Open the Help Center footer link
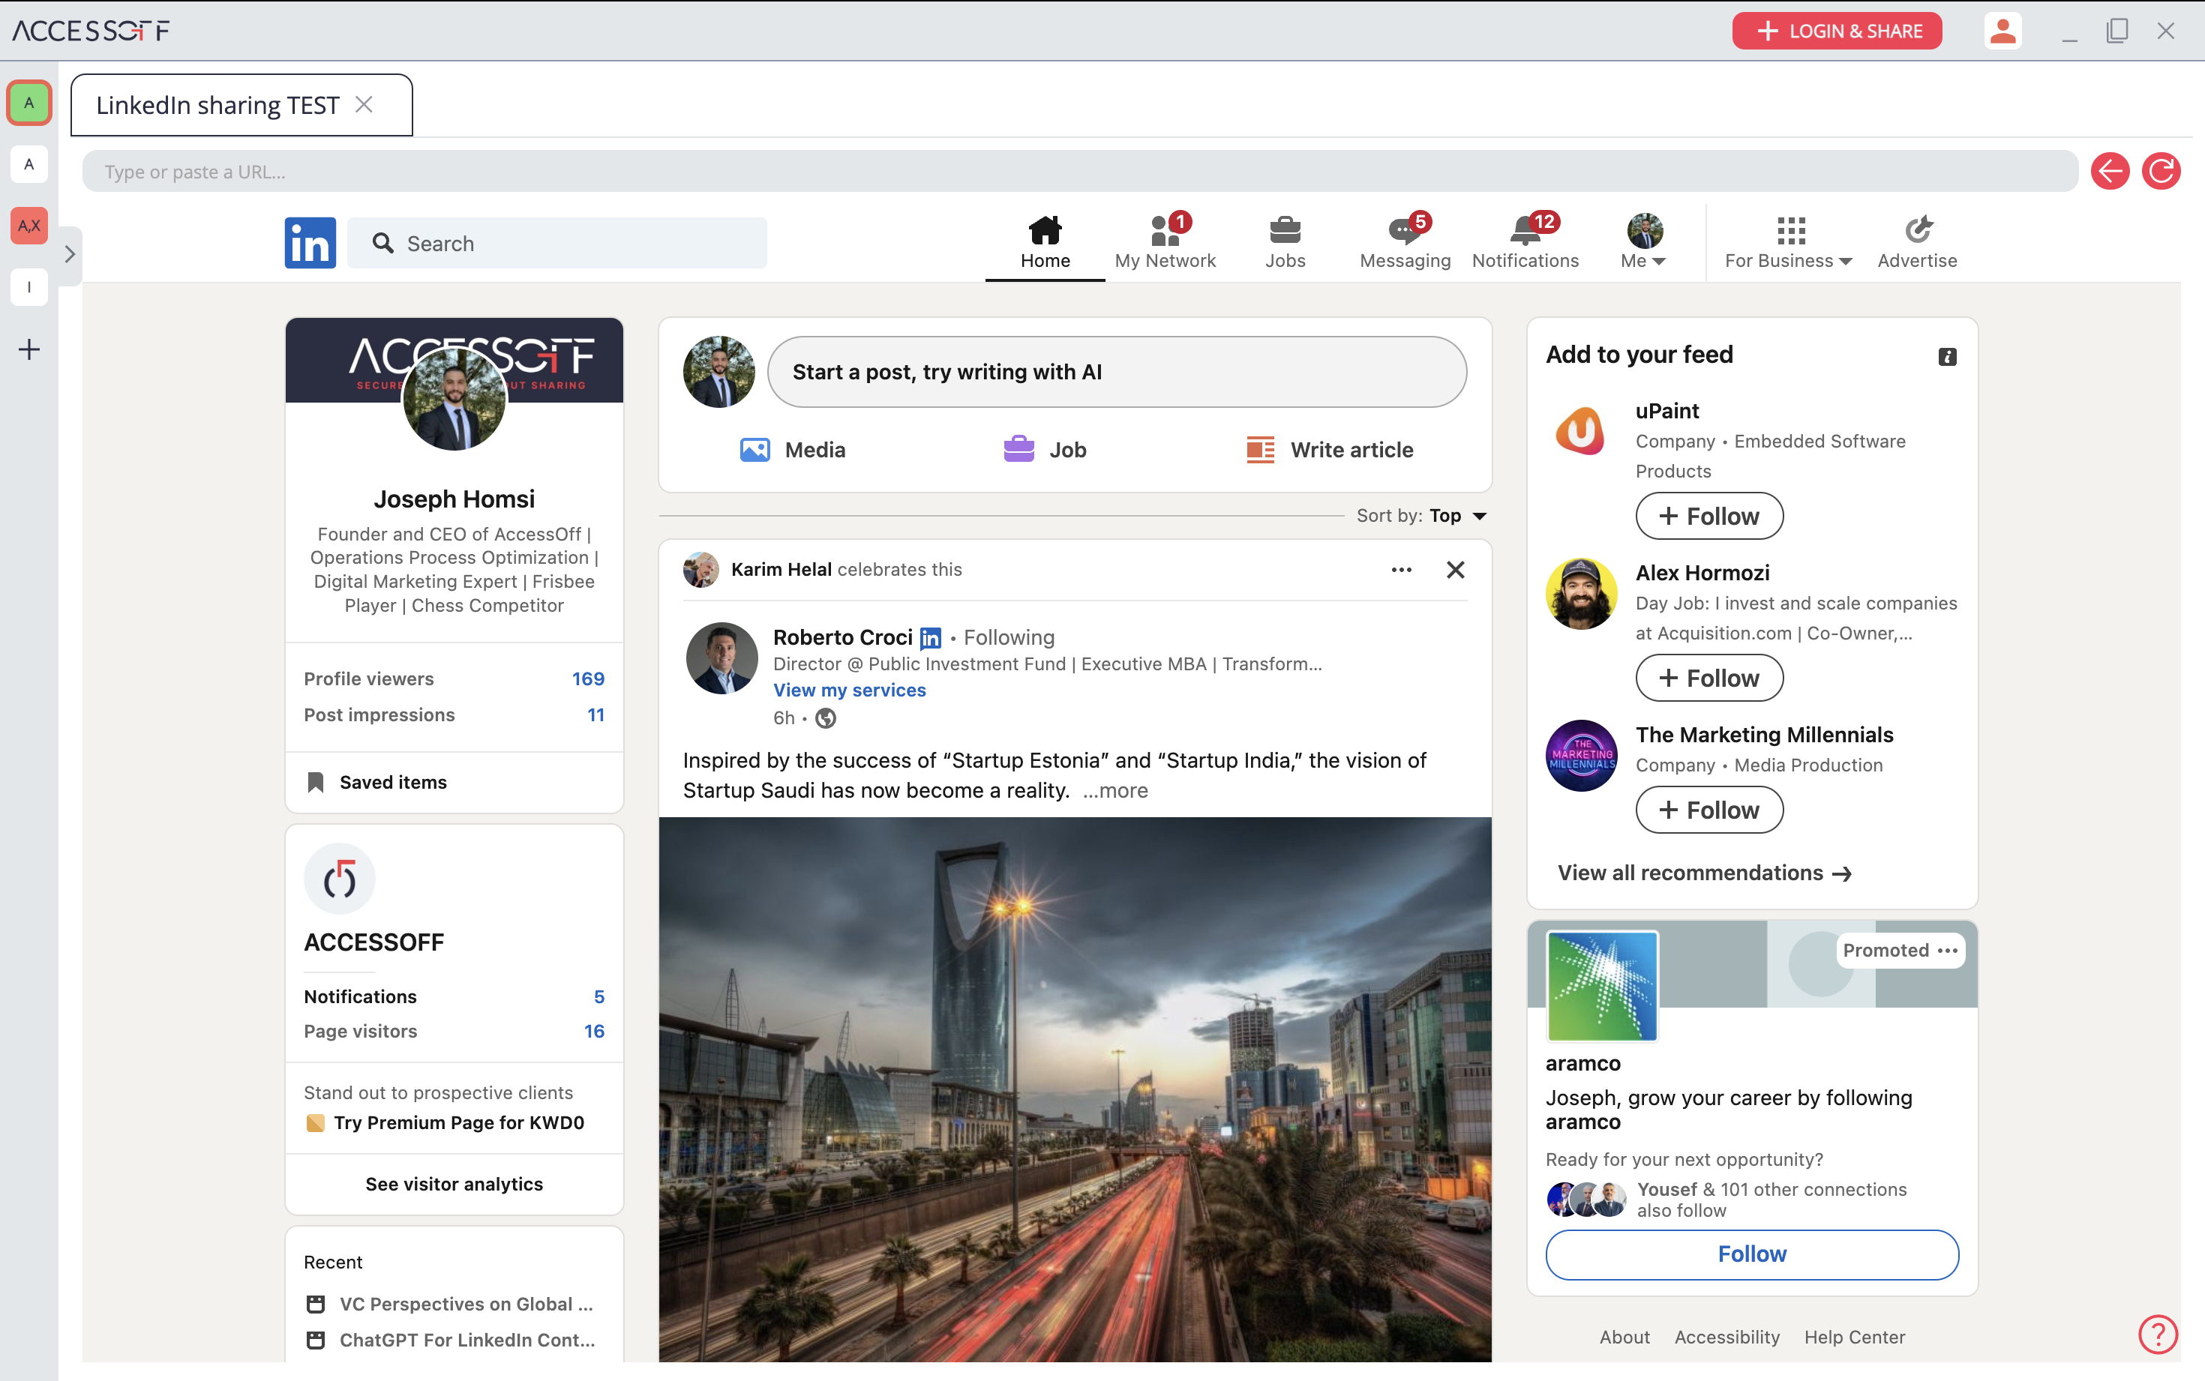This screenshot has height=1381, width=2205. pos(1854,1338)
